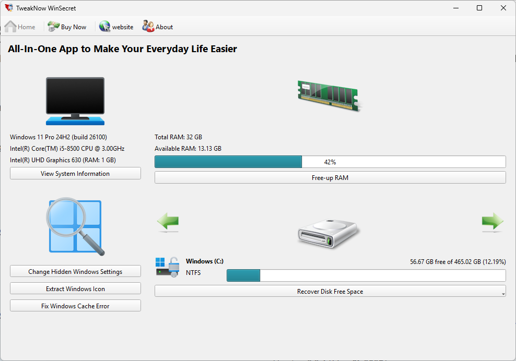The width and height of the screenshot is (516, 361).
Task: Click the Total RAM: 32 GB text
Action: point(179,137)
